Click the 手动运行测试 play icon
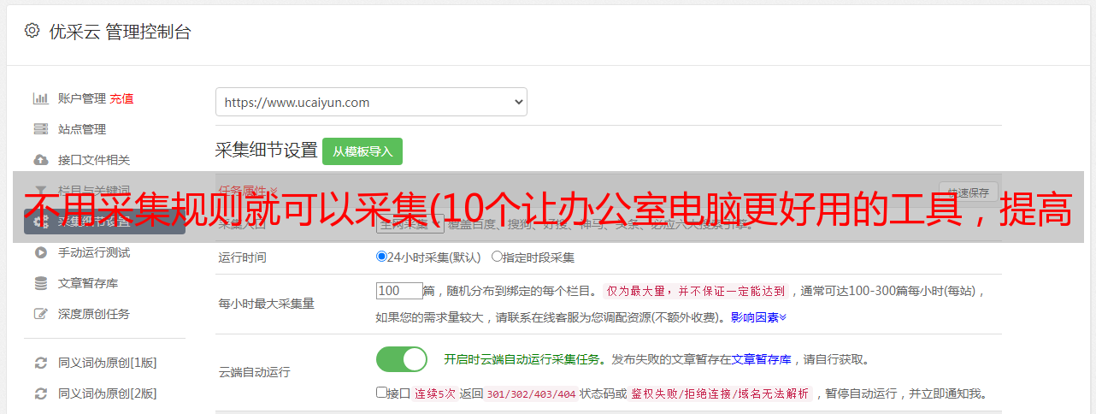Image resolution: width=1096 pixels, height=414 pixels. [40, 252]
